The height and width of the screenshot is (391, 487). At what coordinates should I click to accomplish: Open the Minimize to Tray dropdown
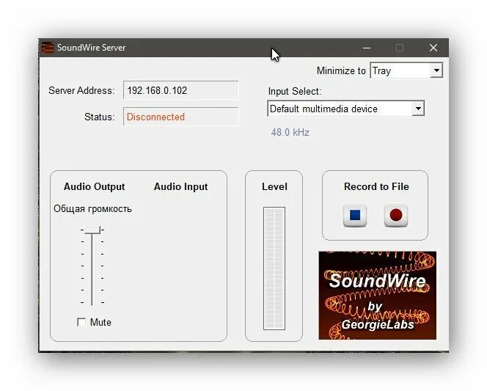click(406, 70)
